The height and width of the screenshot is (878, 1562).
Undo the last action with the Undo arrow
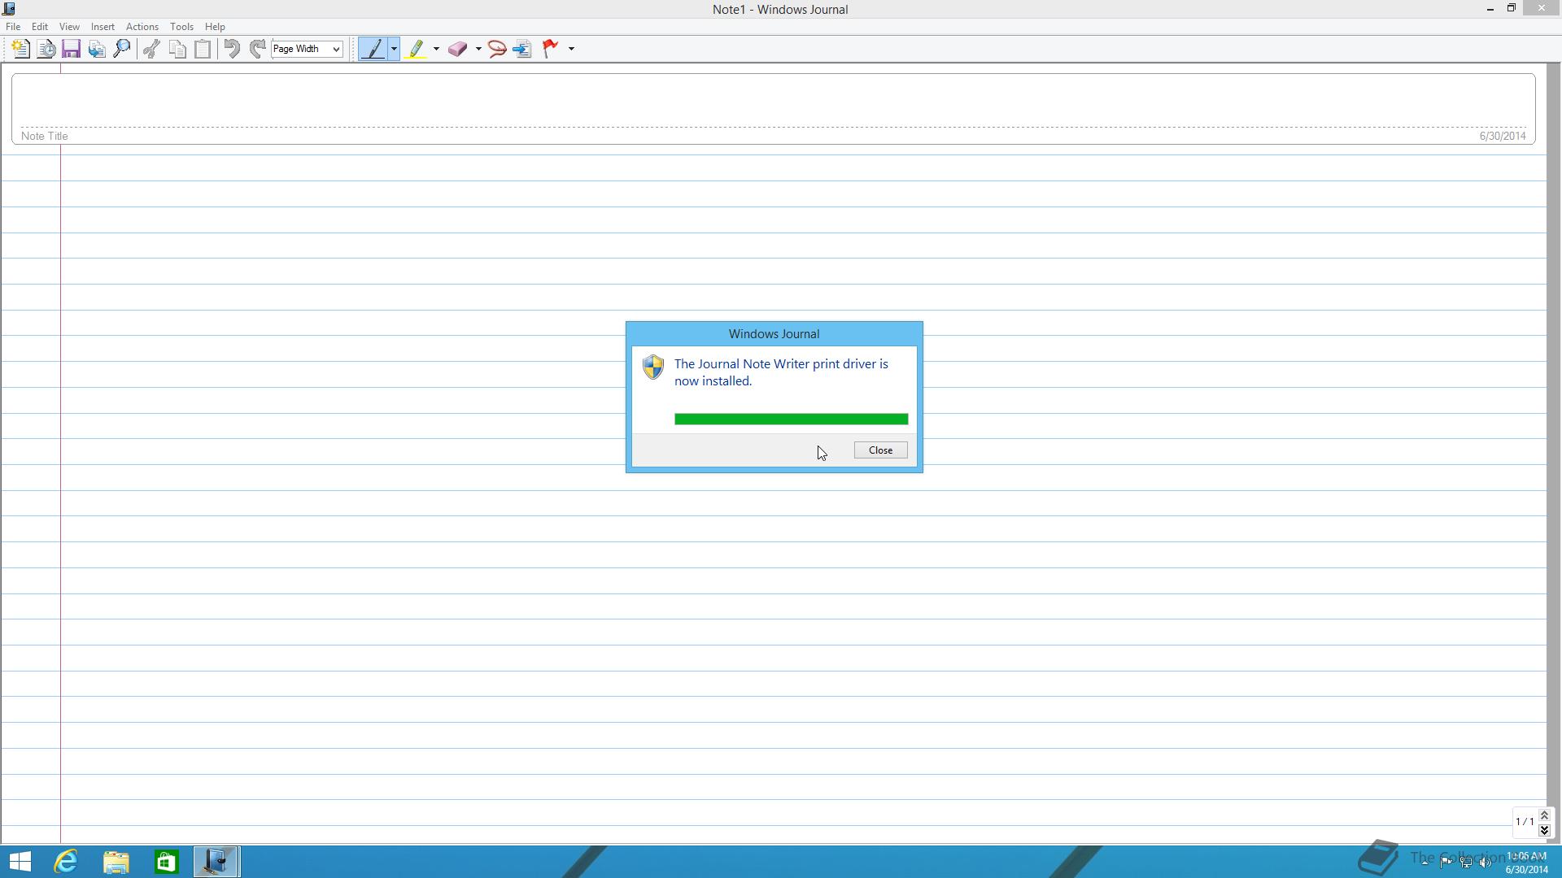tap(232, 49)
